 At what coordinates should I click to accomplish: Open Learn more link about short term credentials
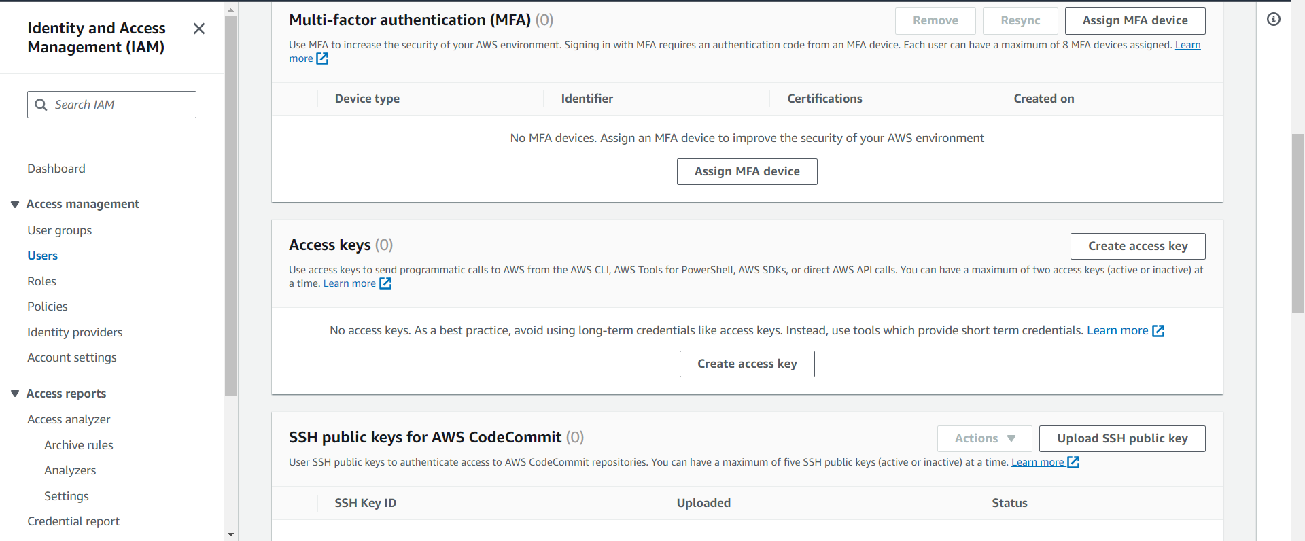click(x=1117, y=330)
